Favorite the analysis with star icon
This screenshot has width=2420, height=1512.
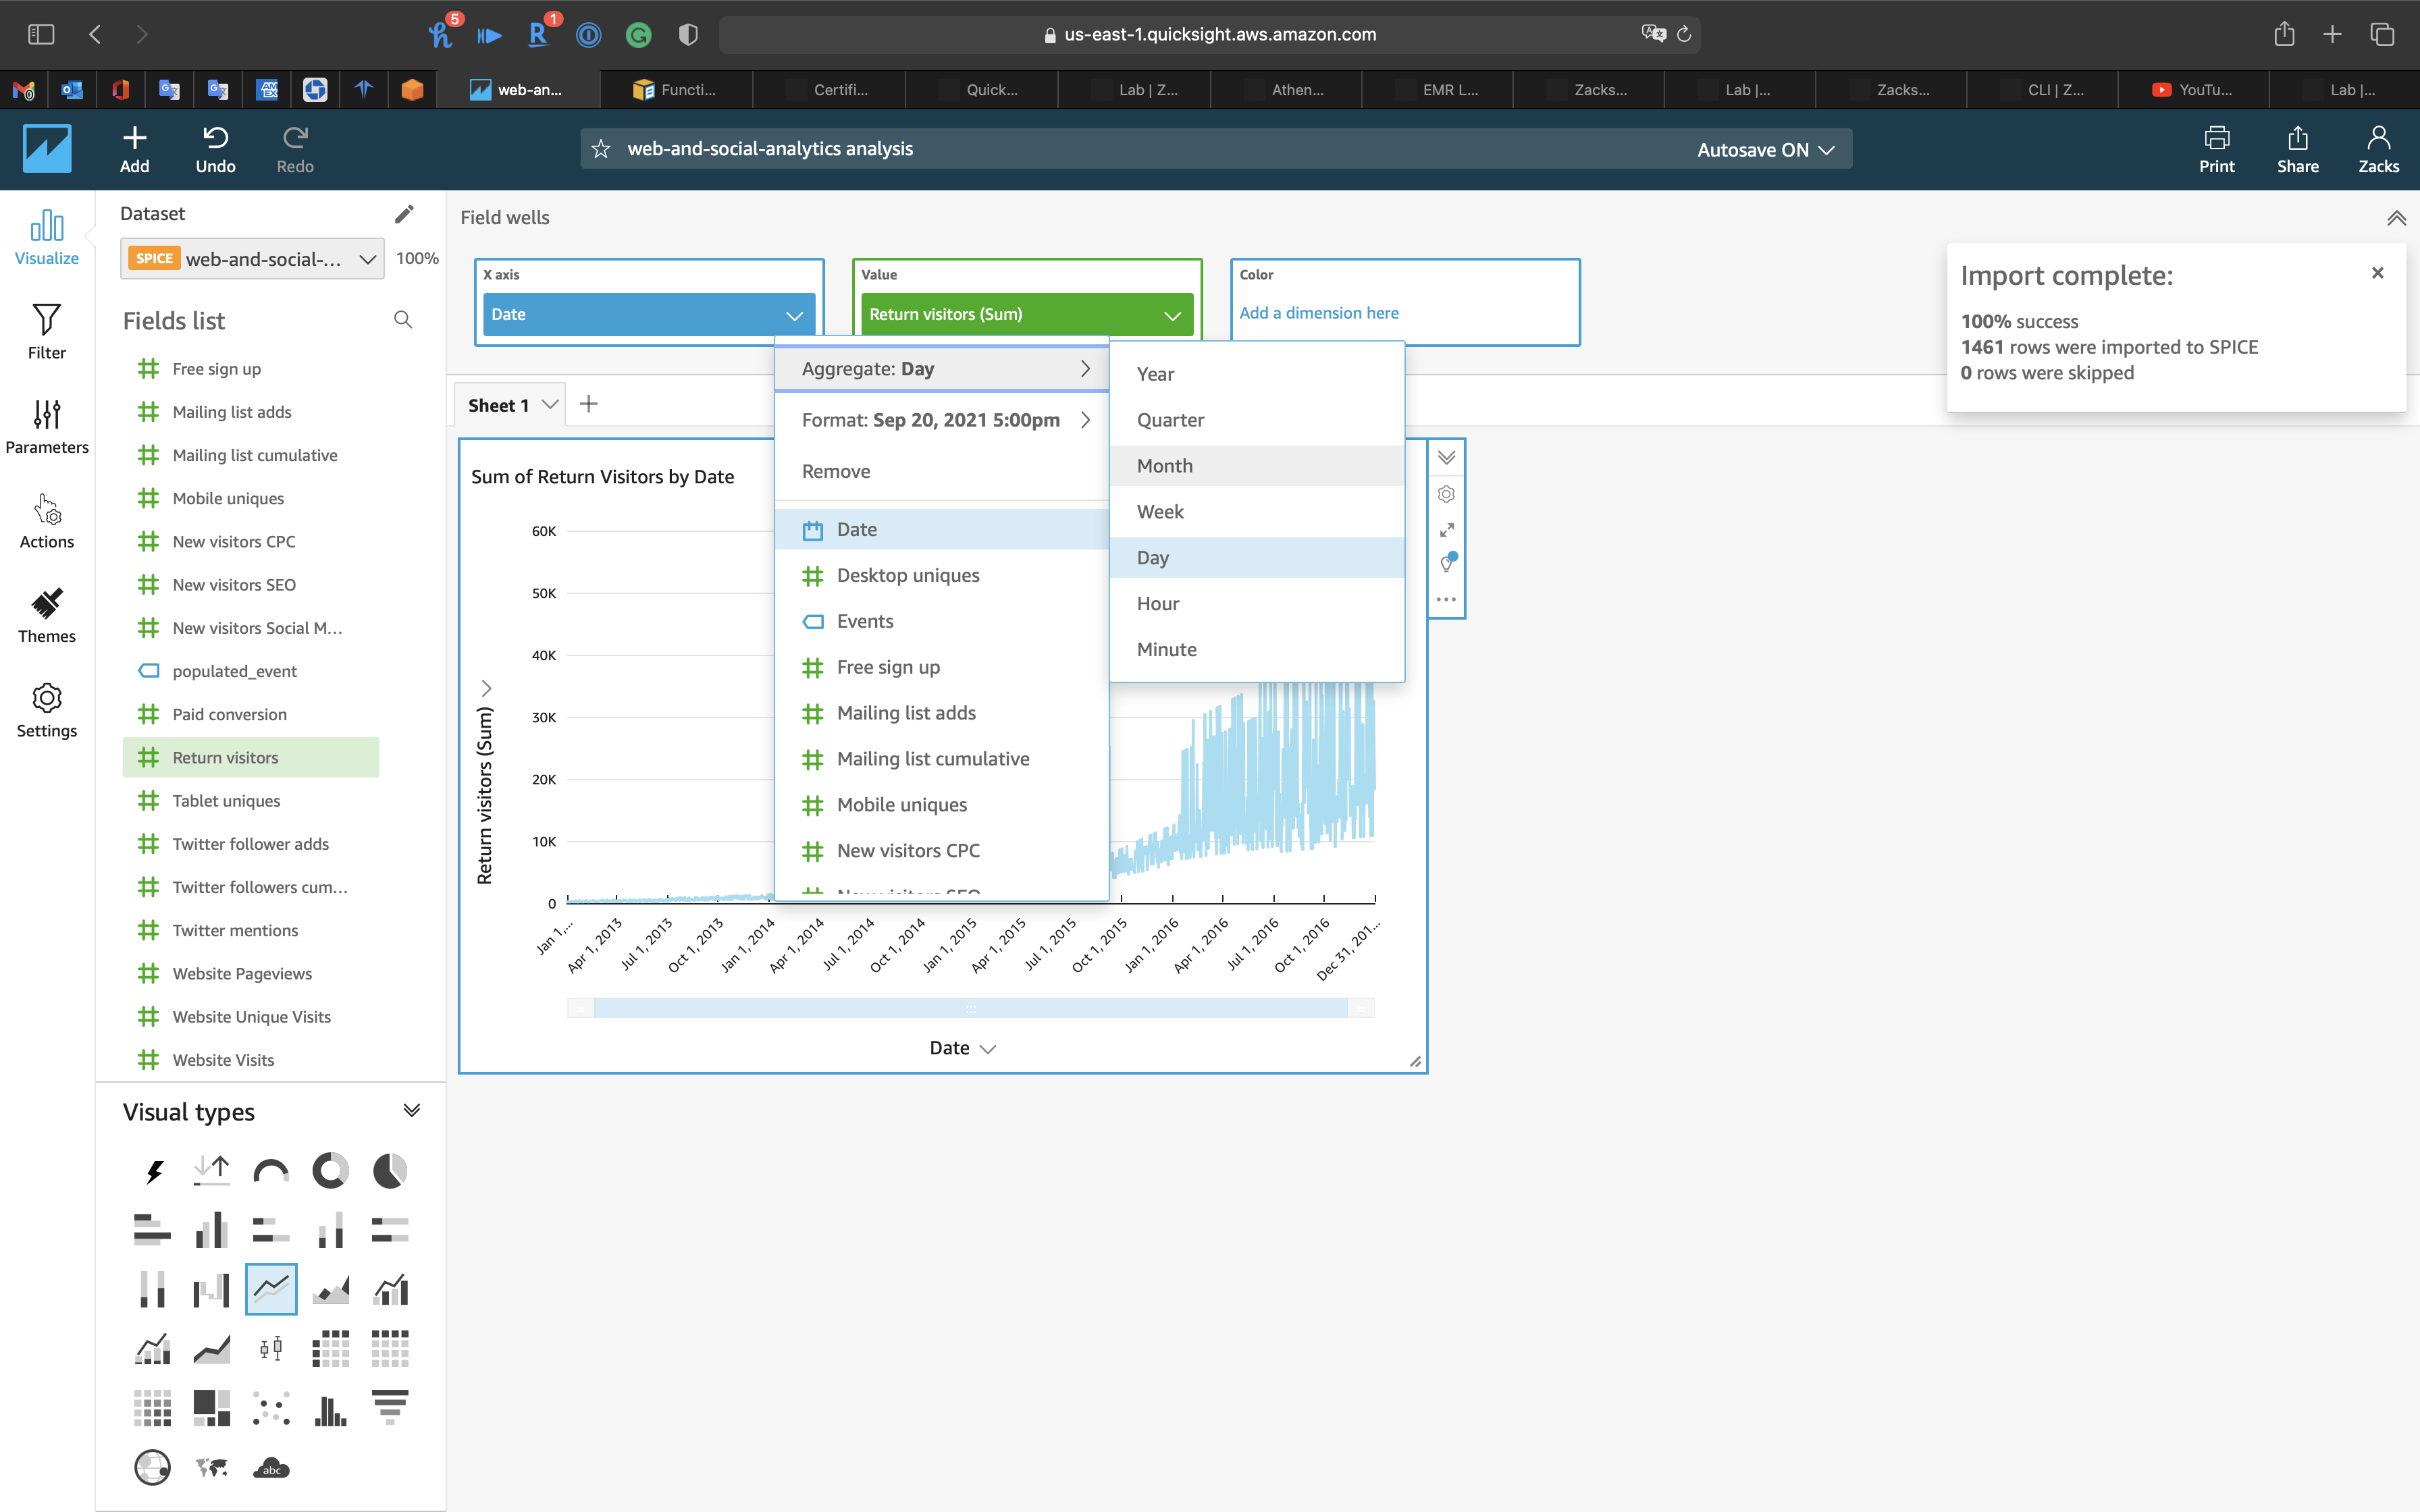pos(601,149)
